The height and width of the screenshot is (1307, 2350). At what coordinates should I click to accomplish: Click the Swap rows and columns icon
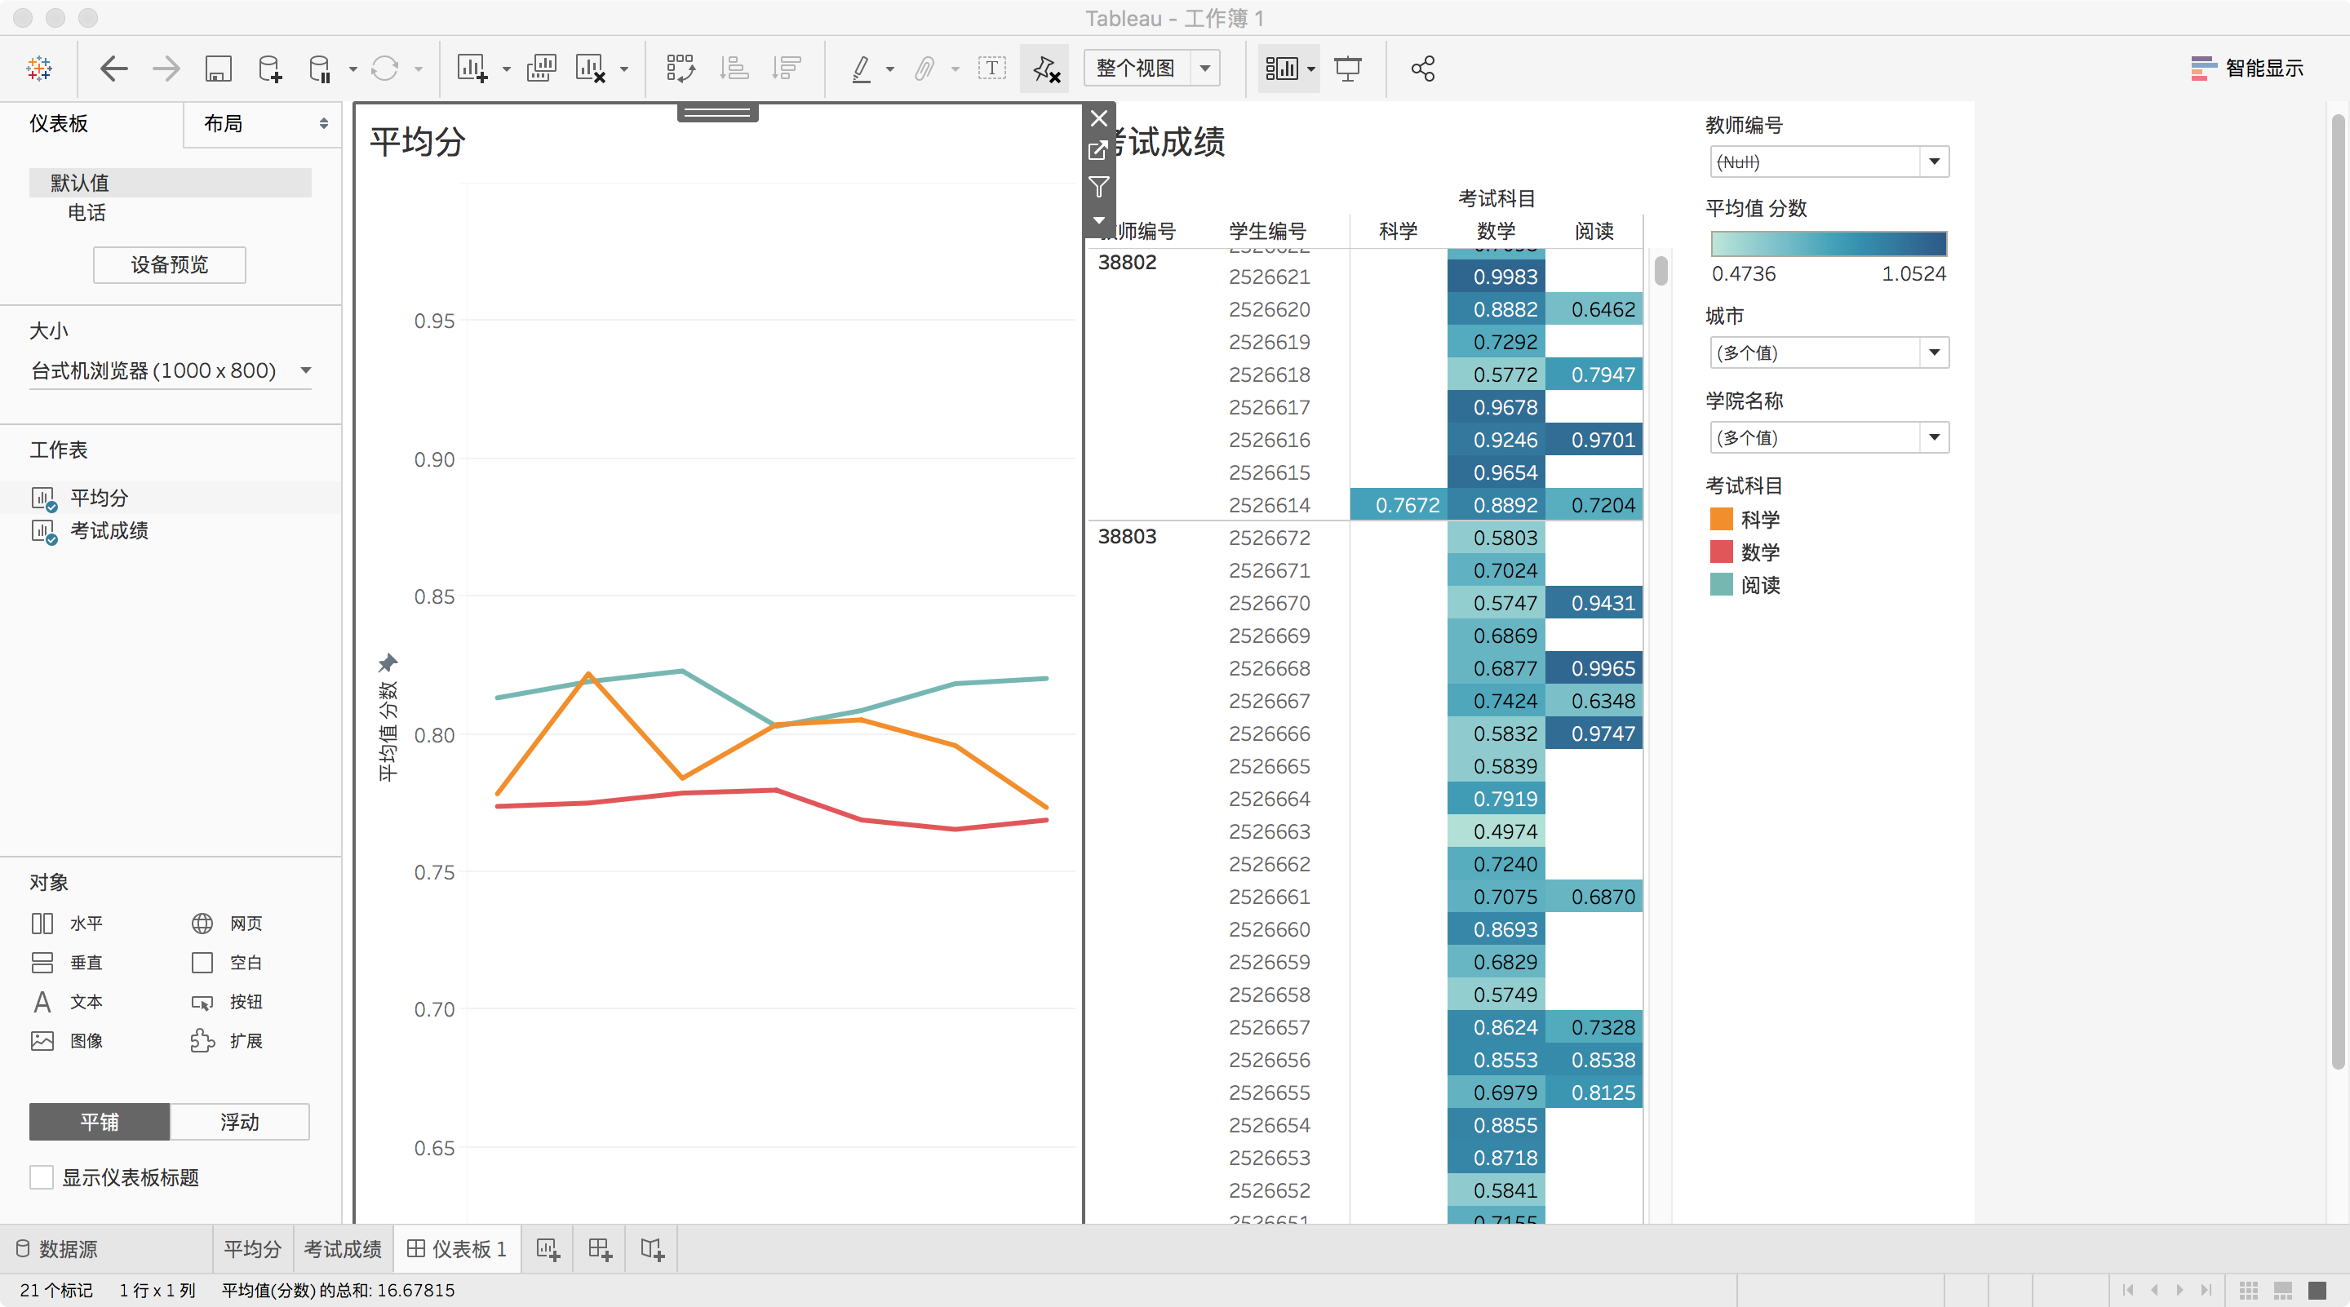click(680, 69)
